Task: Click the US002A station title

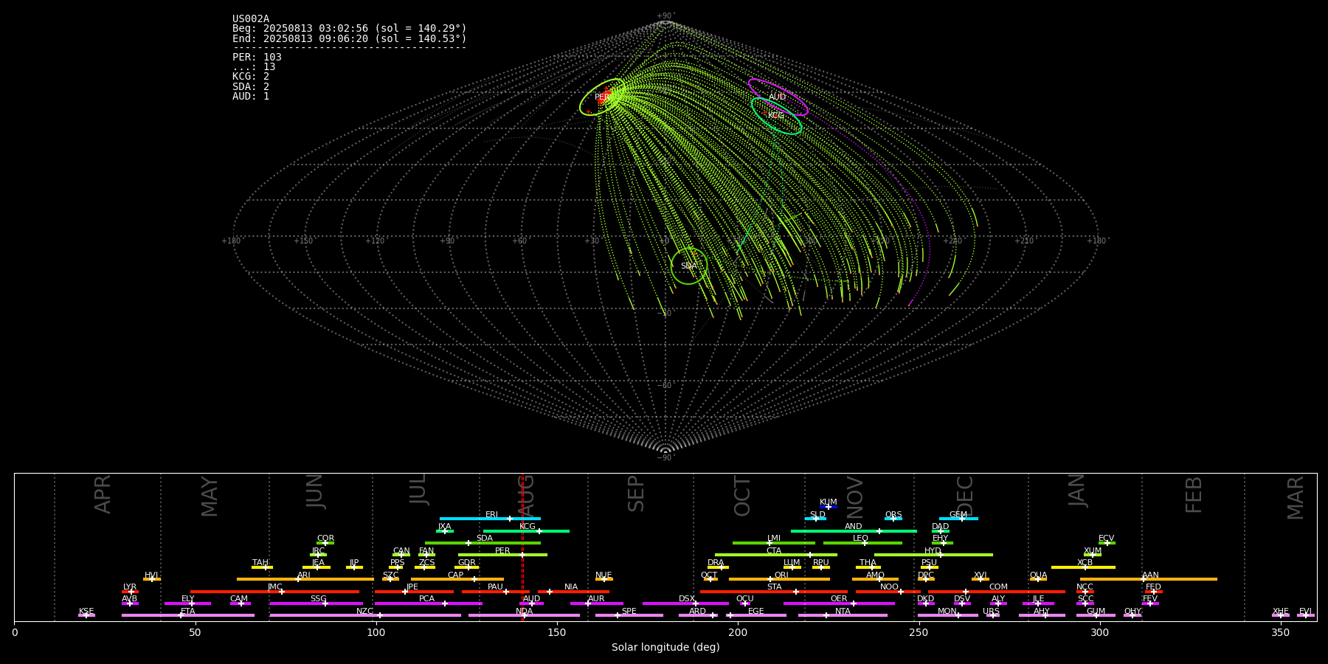Action: (x=251, y=19)
